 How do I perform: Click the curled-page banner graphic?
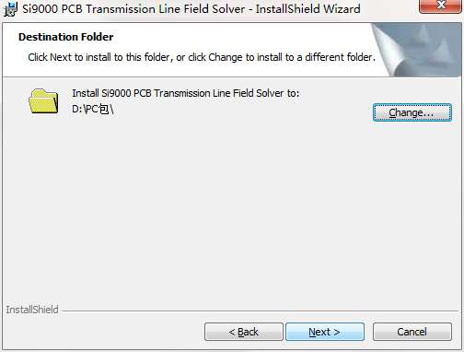[416, 50]
